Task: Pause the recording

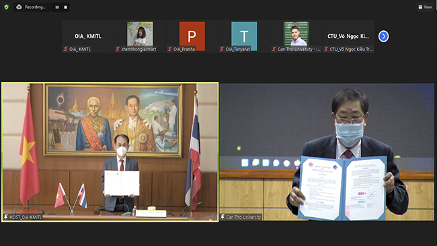Action: (57, 7)
